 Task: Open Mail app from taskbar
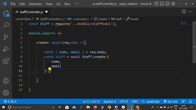click(x=74, y=107)
